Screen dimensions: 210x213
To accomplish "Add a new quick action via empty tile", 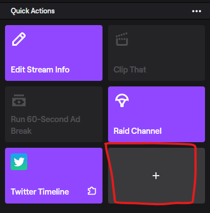I will click(x=157, y=176).
